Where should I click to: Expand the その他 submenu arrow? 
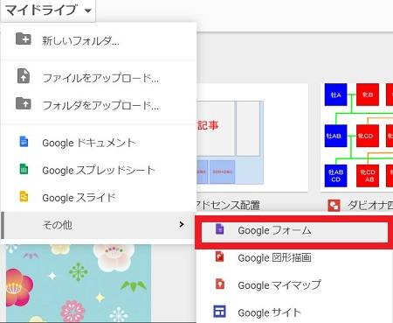[182, 224]
